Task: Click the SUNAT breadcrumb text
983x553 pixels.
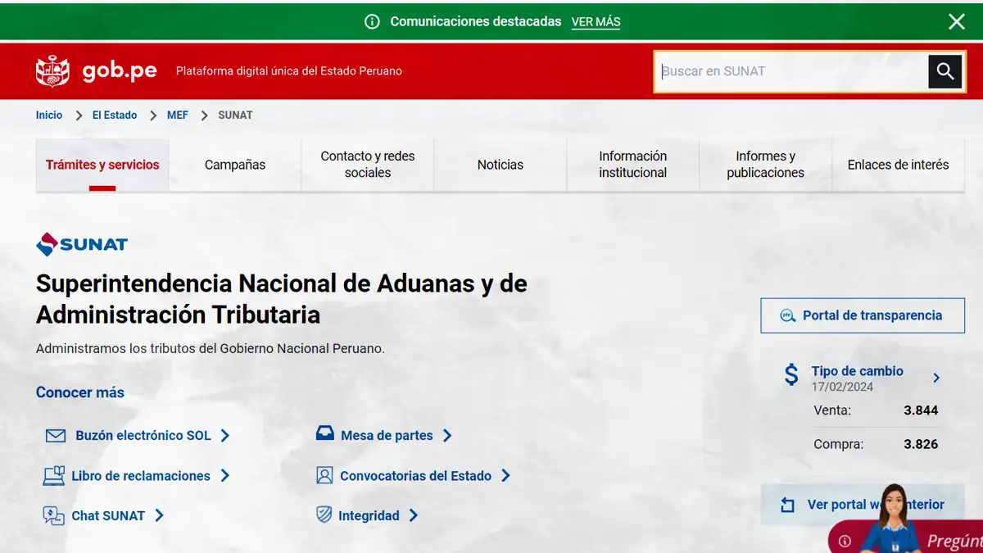Action: pos(235,115)
